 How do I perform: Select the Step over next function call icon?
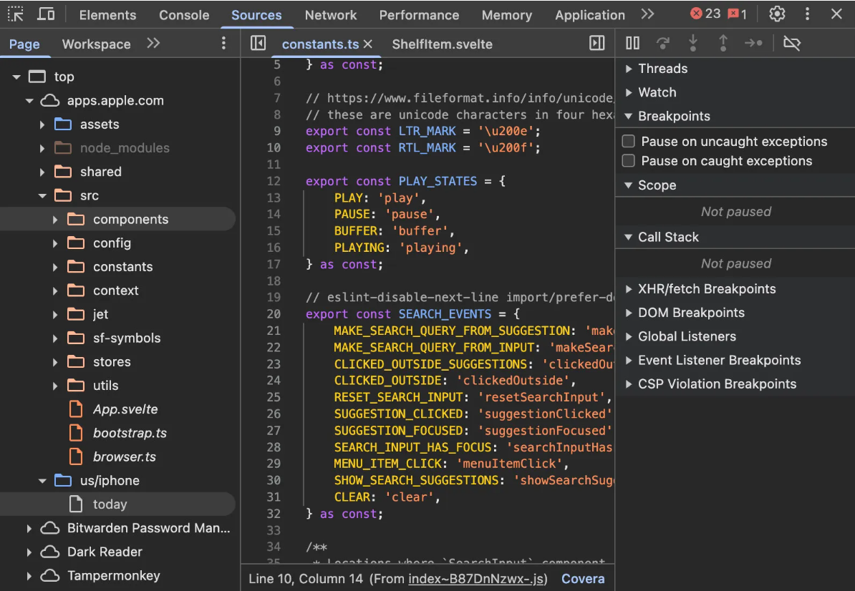(663, 43)
